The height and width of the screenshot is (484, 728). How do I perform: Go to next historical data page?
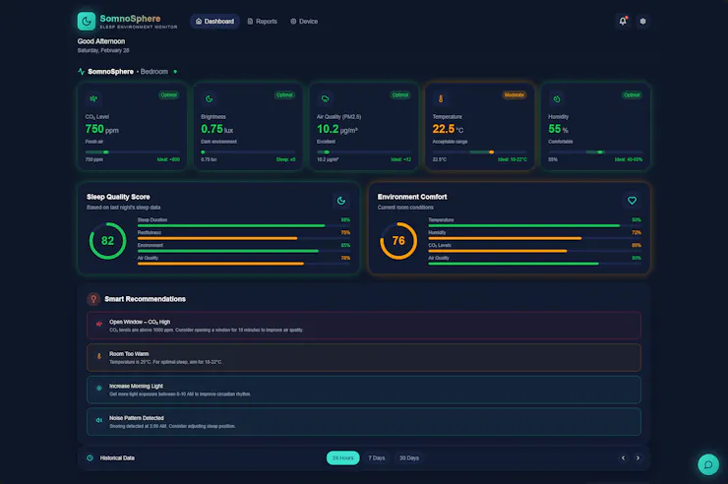click(x=637, y=458)
